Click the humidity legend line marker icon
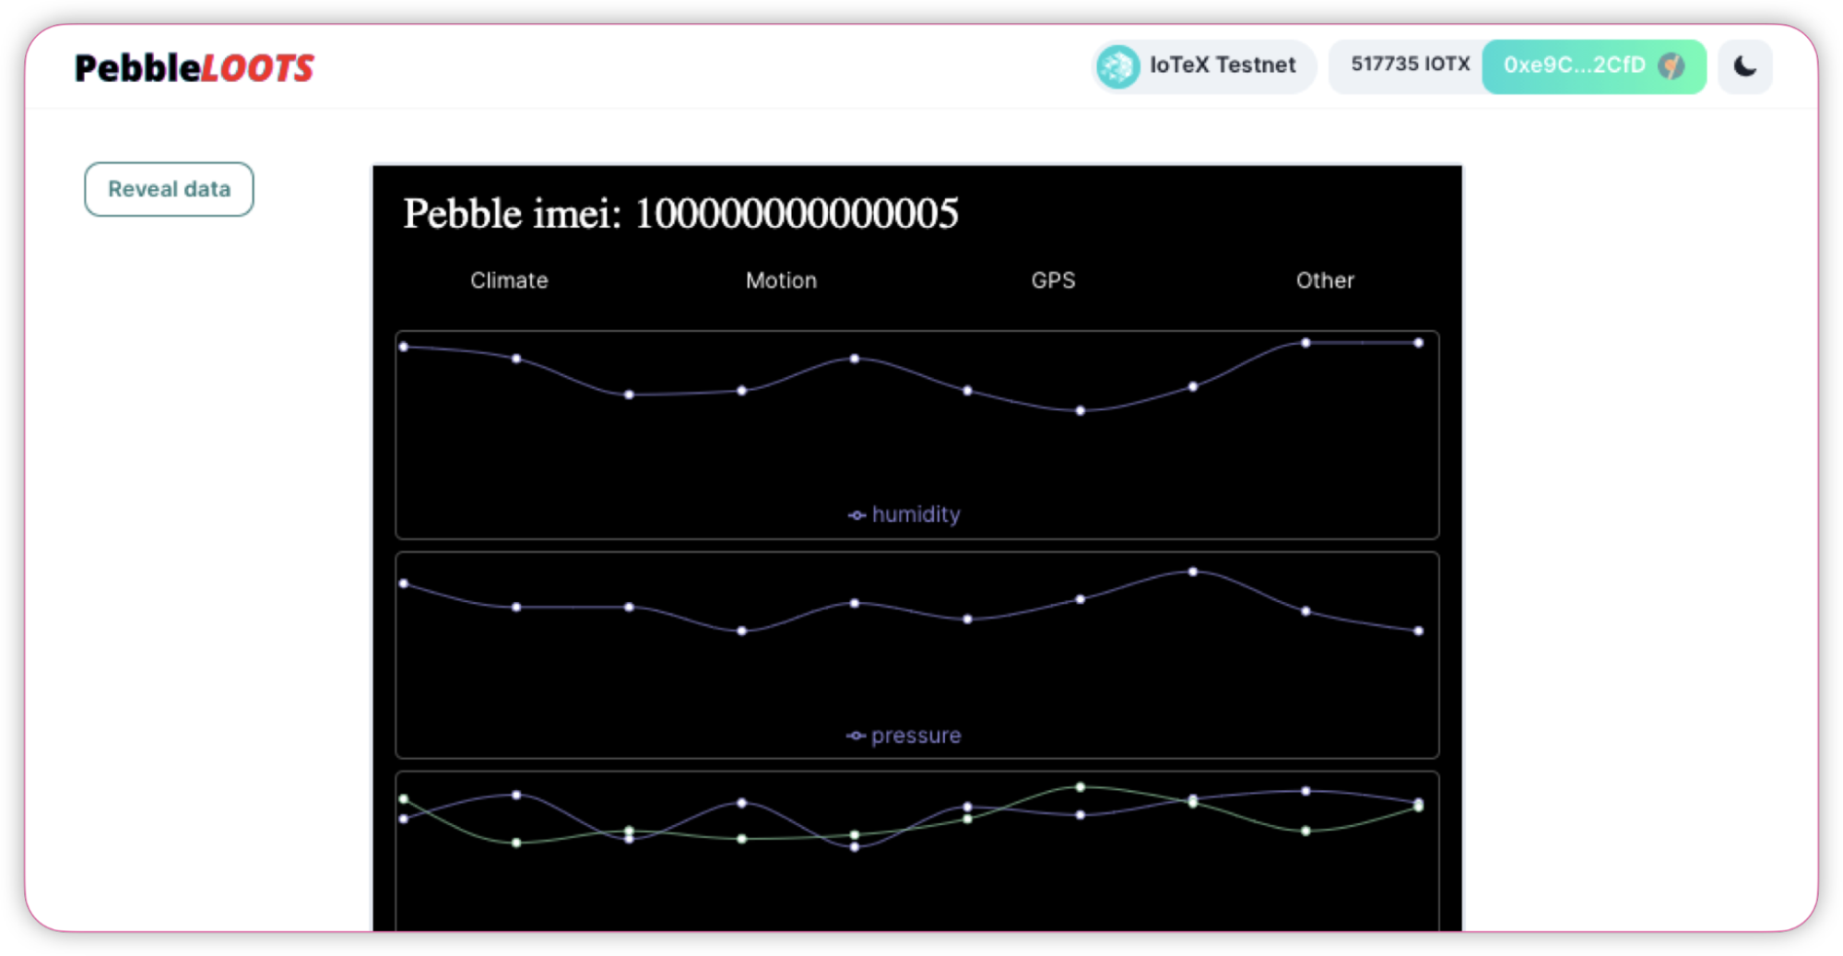Image resolution: width=1843 pixels, height=956 pixels. [857, 515]
